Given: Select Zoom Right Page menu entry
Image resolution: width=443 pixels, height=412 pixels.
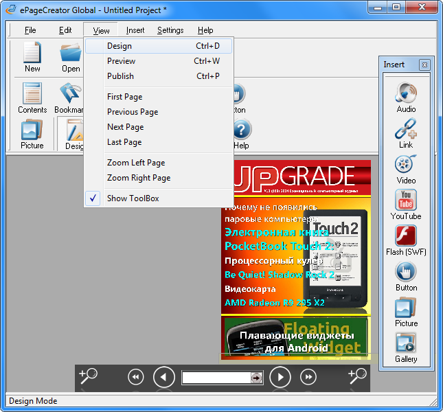Looking at the screenshot, I should 159,178.
